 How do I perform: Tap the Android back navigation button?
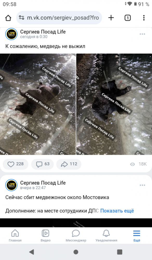click(31, 252)
